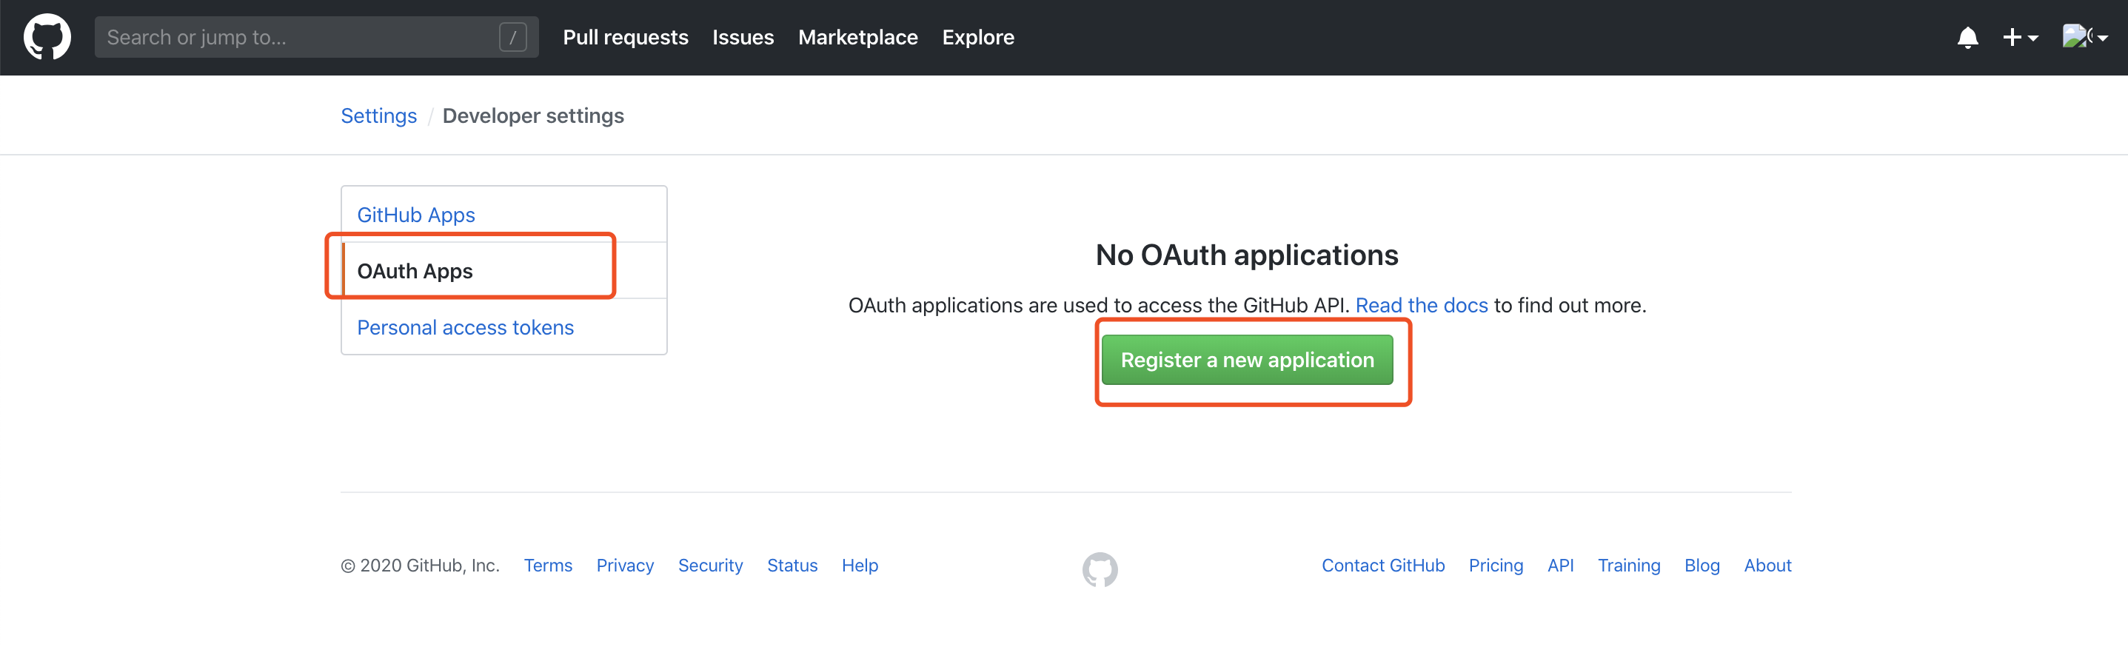Click Register a new application button
The height and width of the screenshot is (647, 2128).
(1247, 360)
